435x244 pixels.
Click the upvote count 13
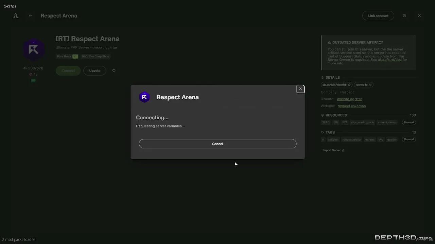(33, 74)
